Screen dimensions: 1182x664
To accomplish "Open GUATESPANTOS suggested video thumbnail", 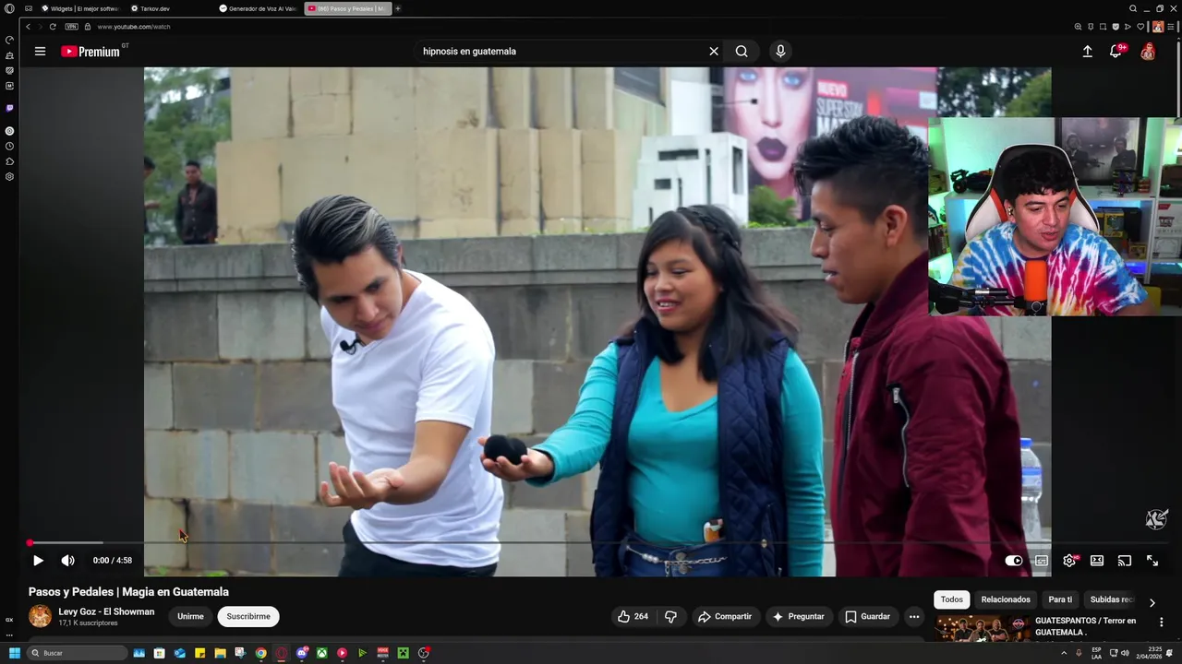I will pyautogui.click(x=982, y=629).
